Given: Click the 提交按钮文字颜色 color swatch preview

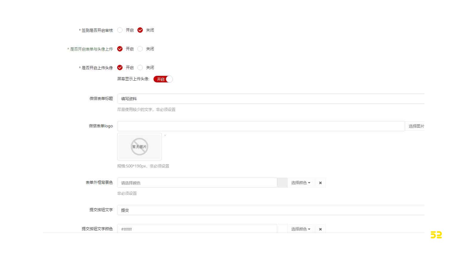Looking at the screenshot, I should tap(282, 228).
